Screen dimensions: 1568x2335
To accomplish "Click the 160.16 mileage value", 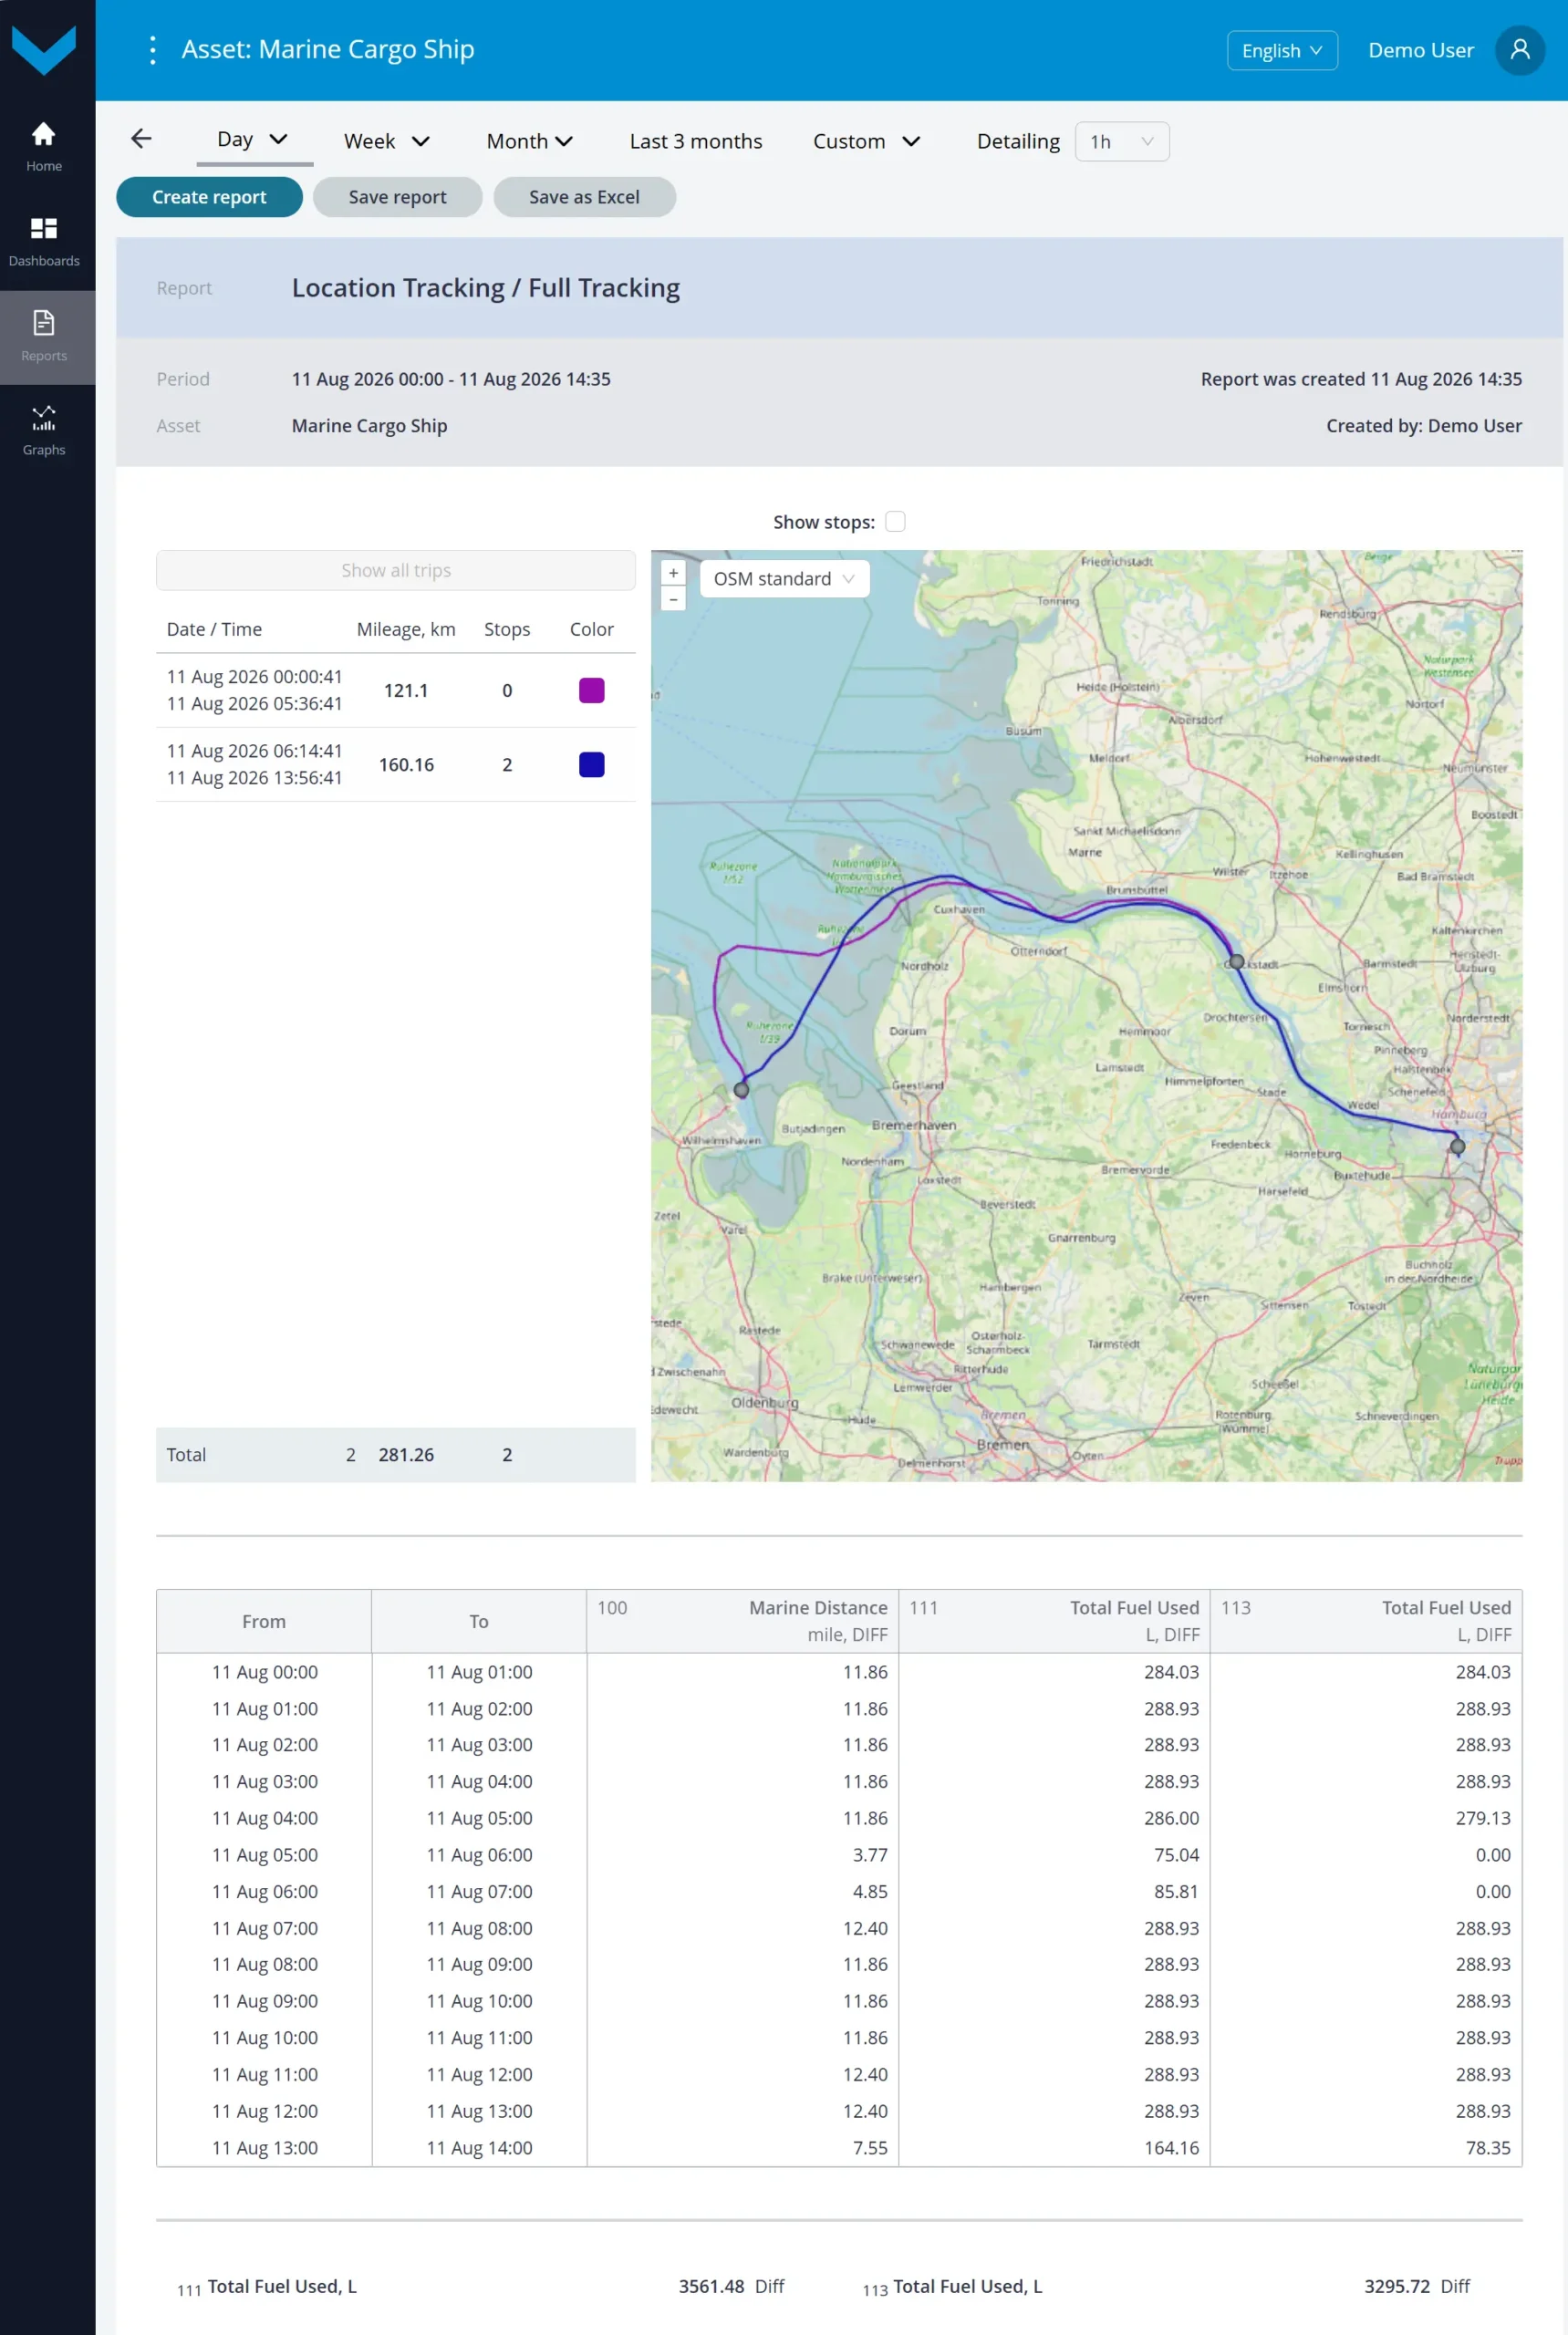I will tap(405, 764).
